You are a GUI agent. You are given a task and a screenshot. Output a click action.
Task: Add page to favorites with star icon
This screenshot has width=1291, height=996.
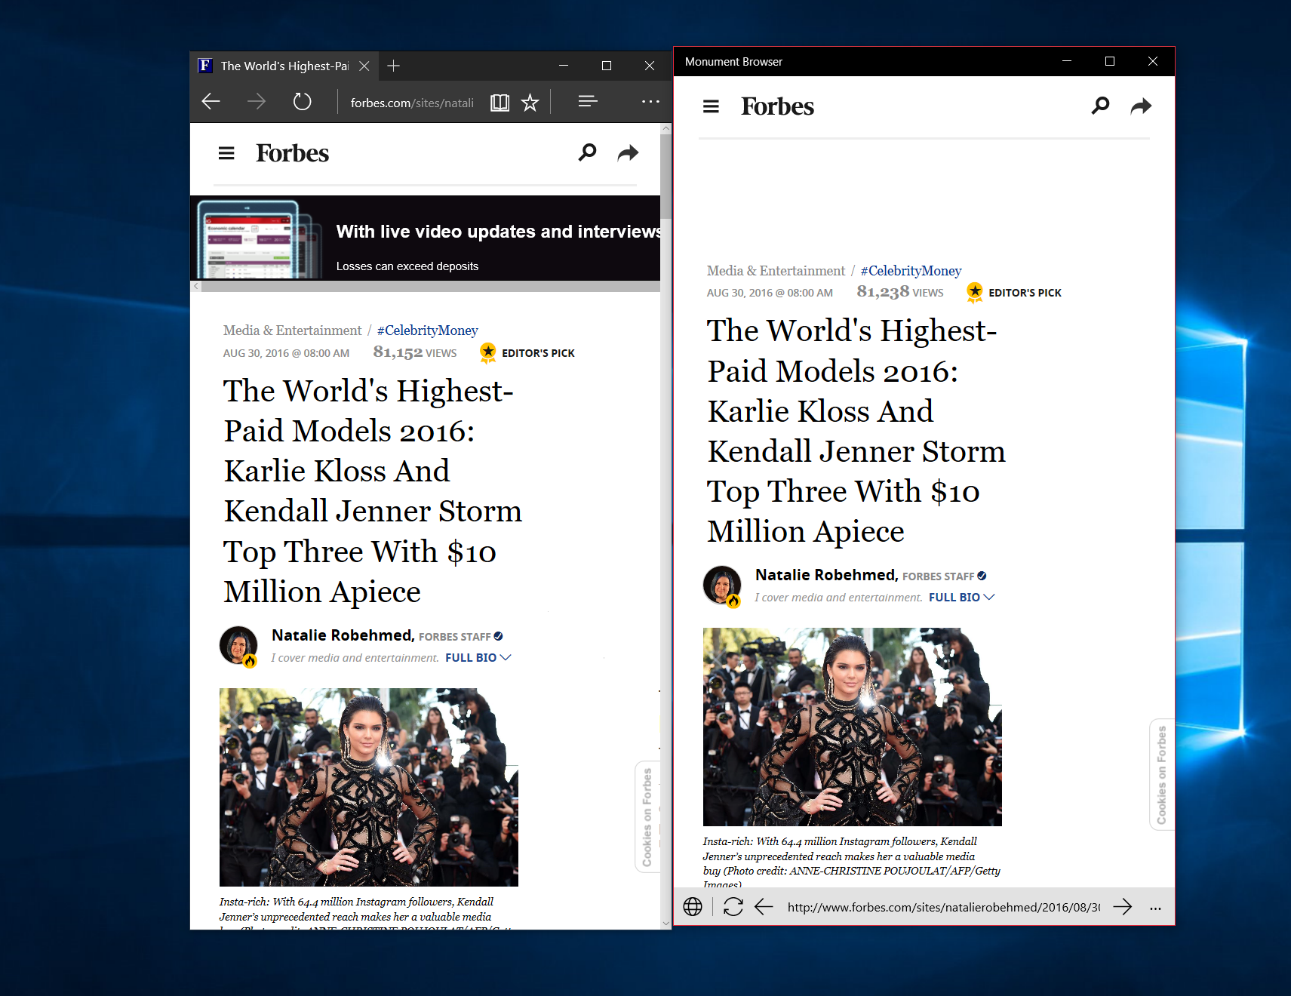click(530, 102)
